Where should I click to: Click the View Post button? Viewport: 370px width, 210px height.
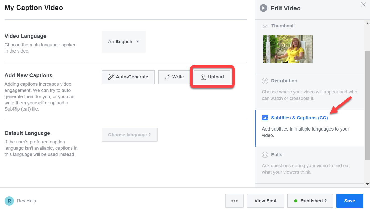pos(265,201)
